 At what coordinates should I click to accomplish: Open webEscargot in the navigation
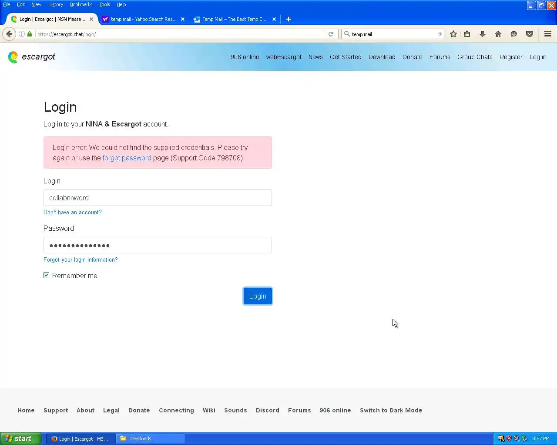[284, 57]
